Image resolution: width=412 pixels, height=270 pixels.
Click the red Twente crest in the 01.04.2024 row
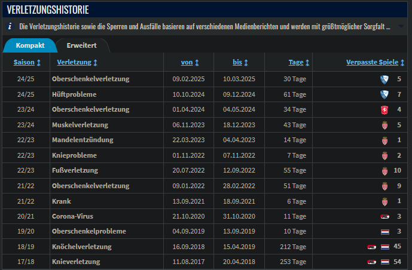pyautogui.click(x=384, y=110)
